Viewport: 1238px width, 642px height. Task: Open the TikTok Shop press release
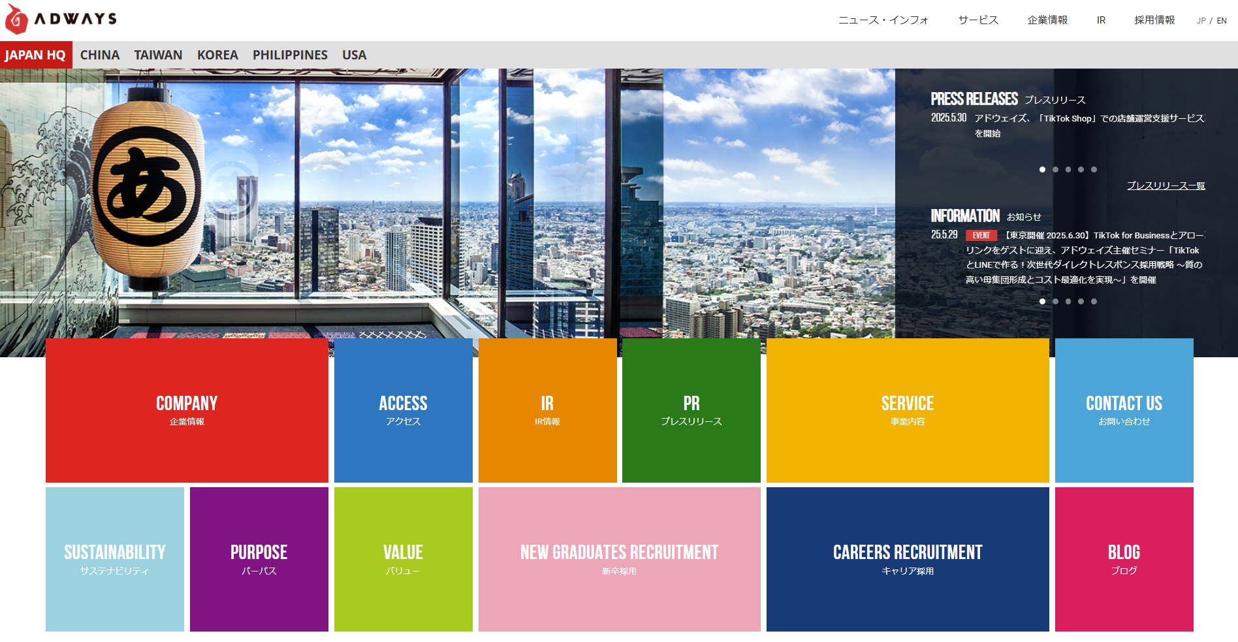click(x=1089, y=125)
